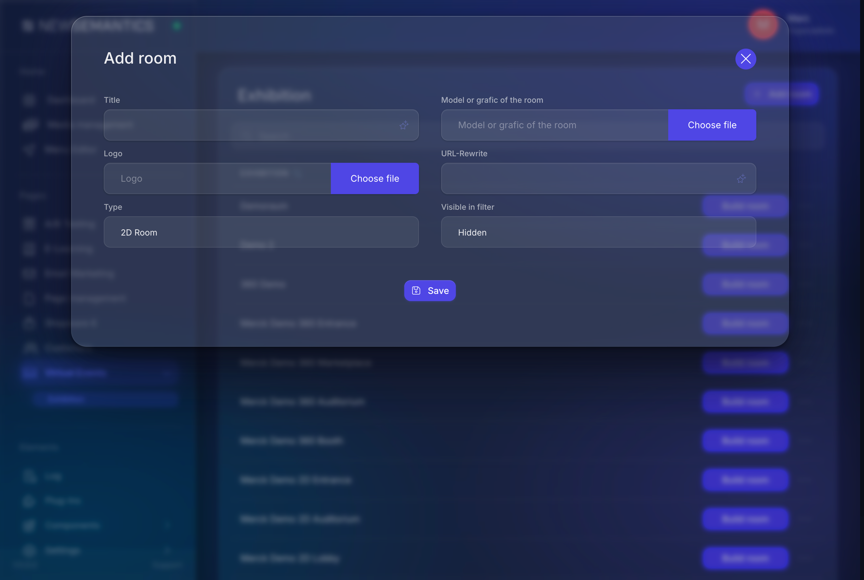Click the Logo file path field
This screenshot has height=580, width=864.
click(x=217, y=178)
